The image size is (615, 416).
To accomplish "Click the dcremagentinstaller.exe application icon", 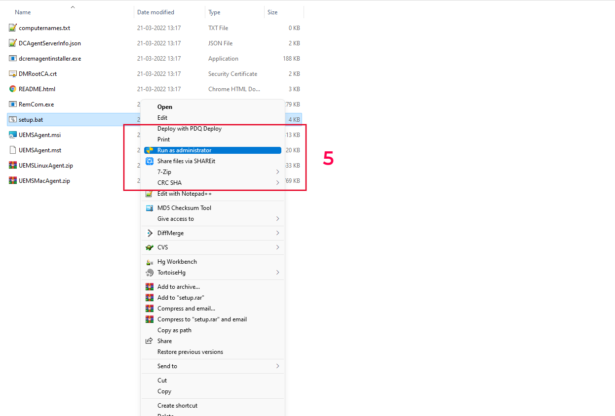I will click(13, 59).
